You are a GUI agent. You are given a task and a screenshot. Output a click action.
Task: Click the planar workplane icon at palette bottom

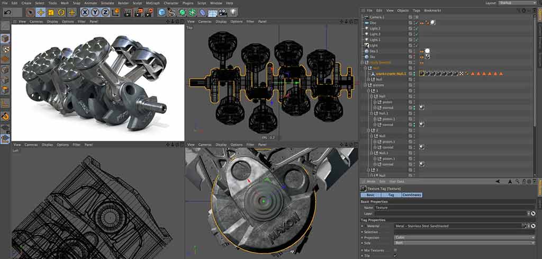click(x=5, y=139)
